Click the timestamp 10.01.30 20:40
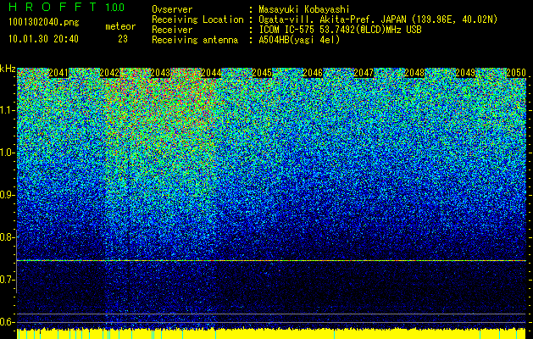 43,39
